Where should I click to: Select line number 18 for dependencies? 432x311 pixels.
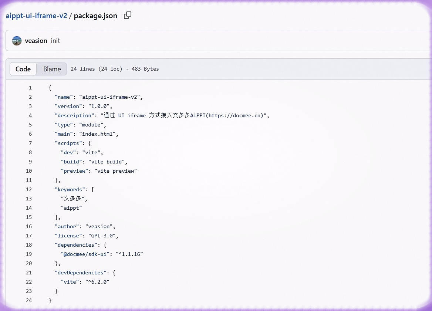click(x=29, y=245)
